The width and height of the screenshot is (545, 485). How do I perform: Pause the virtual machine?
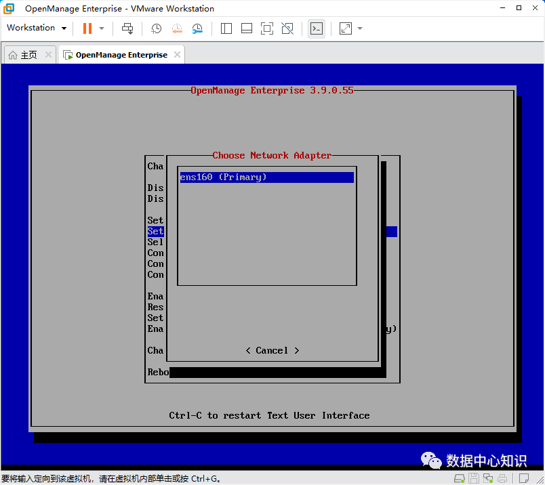pyautogui.click(x=87, y=28)
